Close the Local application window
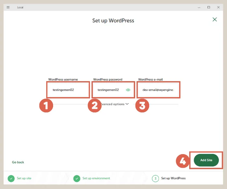This screenshot has width=227, height=189. [218, 7]
